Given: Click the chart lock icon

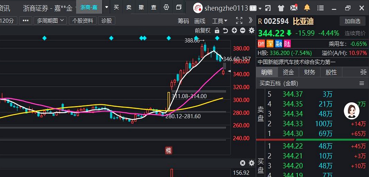Looking at the screenshot, I should tap(217, 30).
